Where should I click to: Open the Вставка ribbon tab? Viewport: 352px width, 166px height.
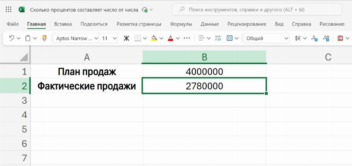[63, 24]
